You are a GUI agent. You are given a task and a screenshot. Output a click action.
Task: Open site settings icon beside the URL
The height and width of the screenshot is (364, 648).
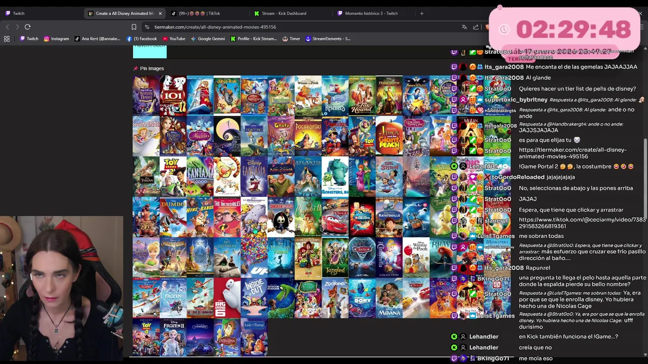(147, 27)
